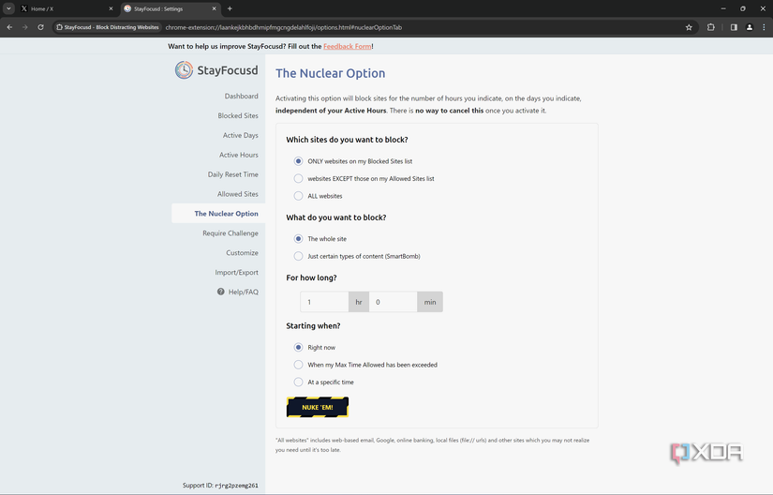Screen dimensions: 773x495
Task: Click The Nuclear Option page heading
Action: (x=331, y=73)
